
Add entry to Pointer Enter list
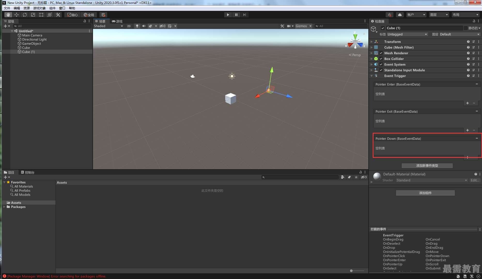(x=468, y=103)
